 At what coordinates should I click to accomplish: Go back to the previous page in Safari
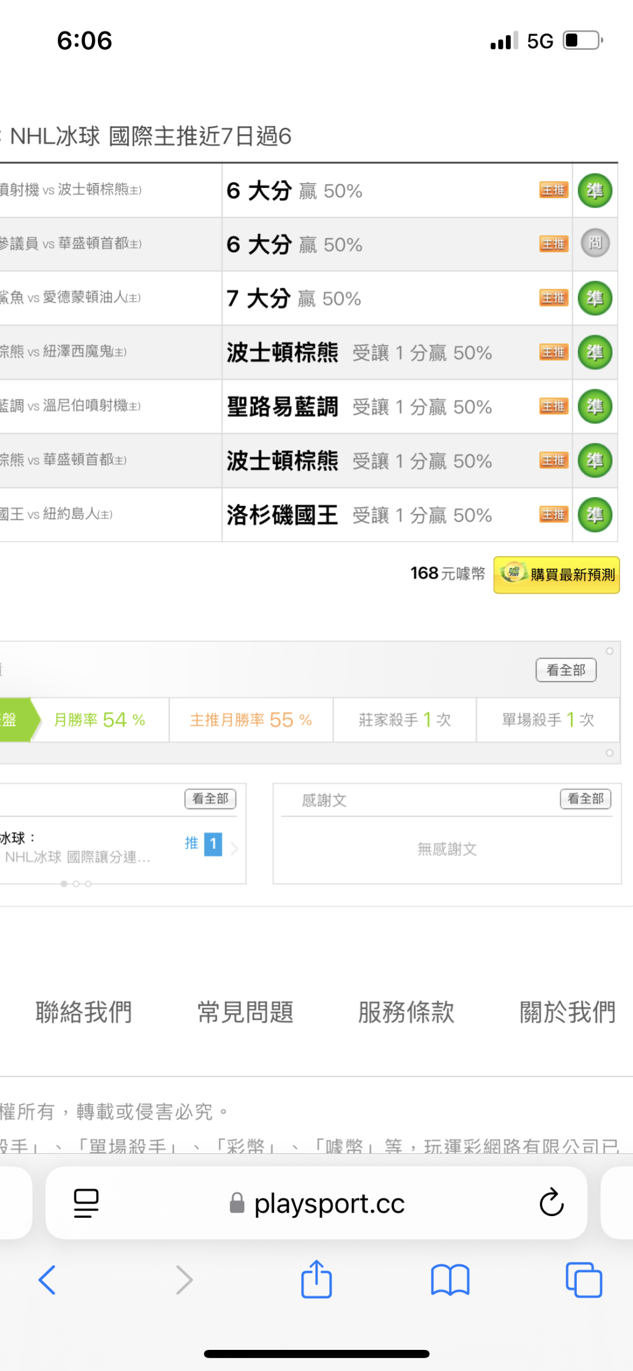point(47,1279)
